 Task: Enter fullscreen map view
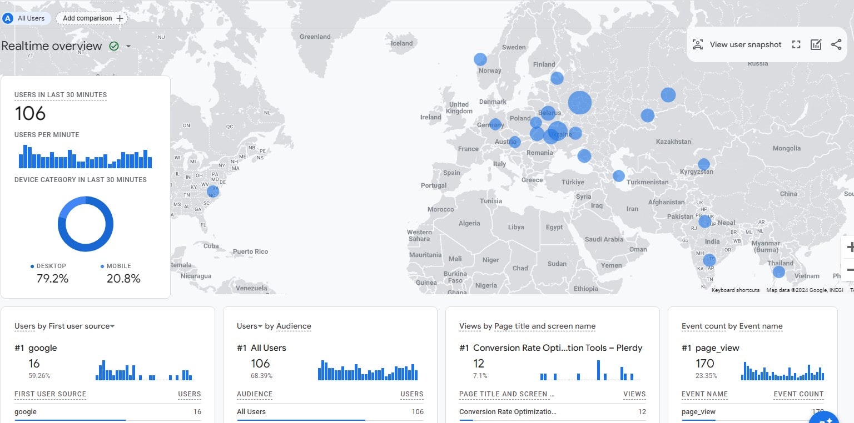pos(796,45)
